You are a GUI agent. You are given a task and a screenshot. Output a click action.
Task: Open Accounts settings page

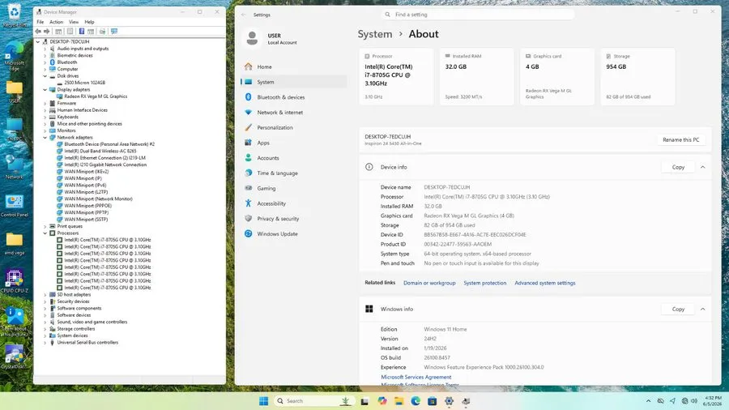294,158
